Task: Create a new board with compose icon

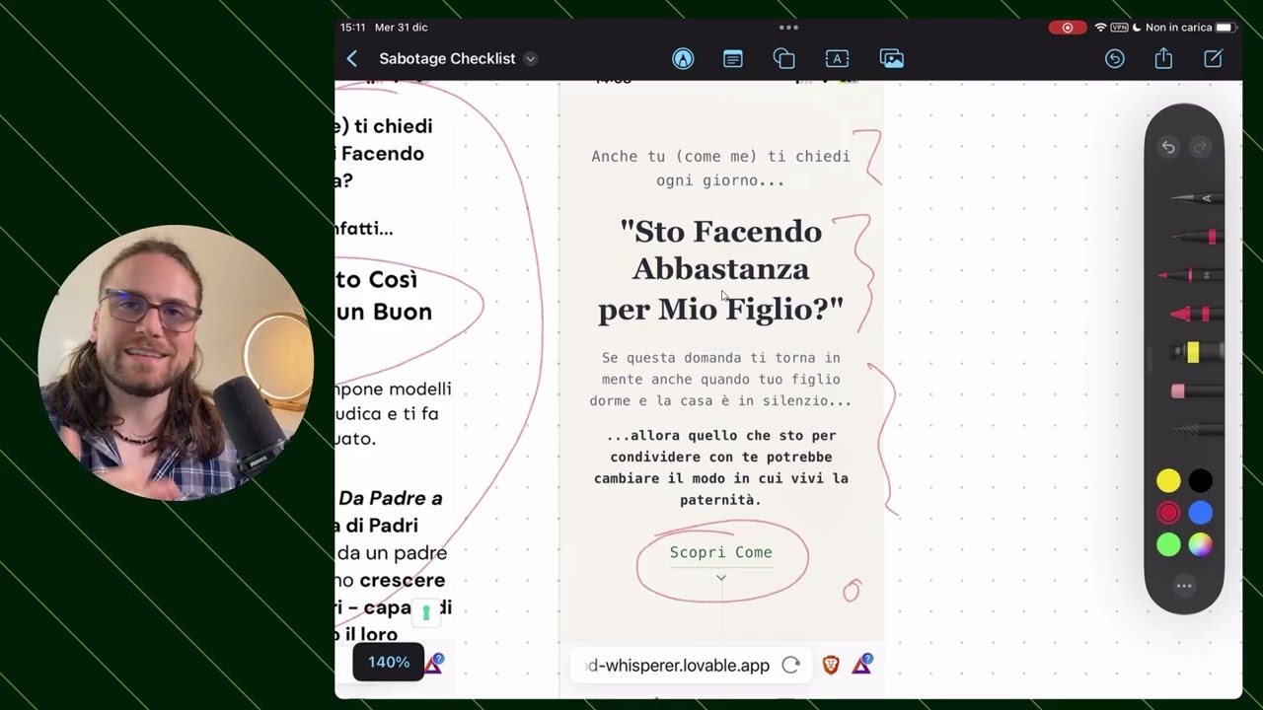Action: (1214, 59)
